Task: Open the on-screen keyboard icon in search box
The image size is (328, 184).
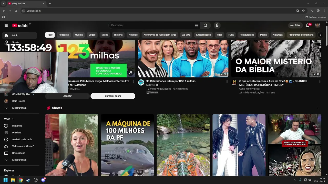Action: (197, 25)
